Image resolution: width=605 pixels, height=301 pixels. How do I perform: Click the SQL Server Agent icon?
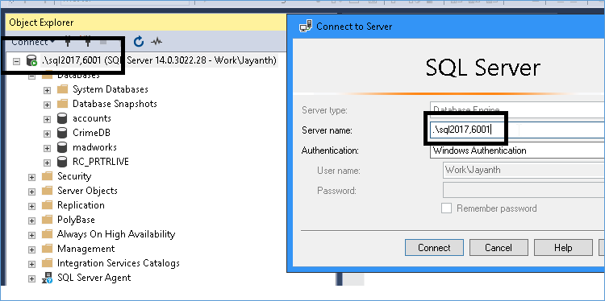(x=47, y=278)
